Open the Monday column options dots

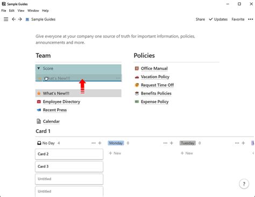click(x=165, y=143)
